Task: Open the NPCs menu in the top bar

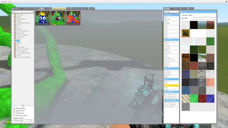Action: coord(10,2)
